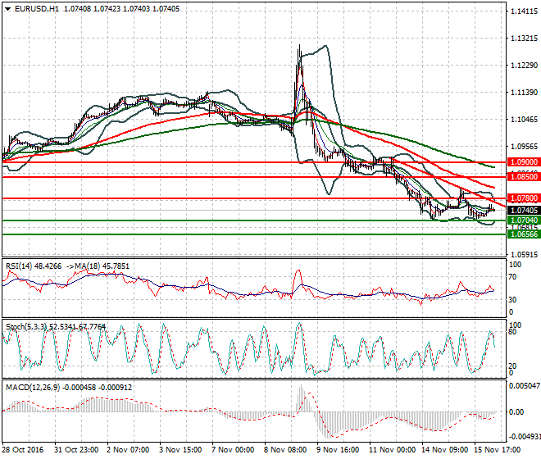The image size is (541, 459).
Task: Select the green 1.07040 support level label
Action: [x=524, y=220]
